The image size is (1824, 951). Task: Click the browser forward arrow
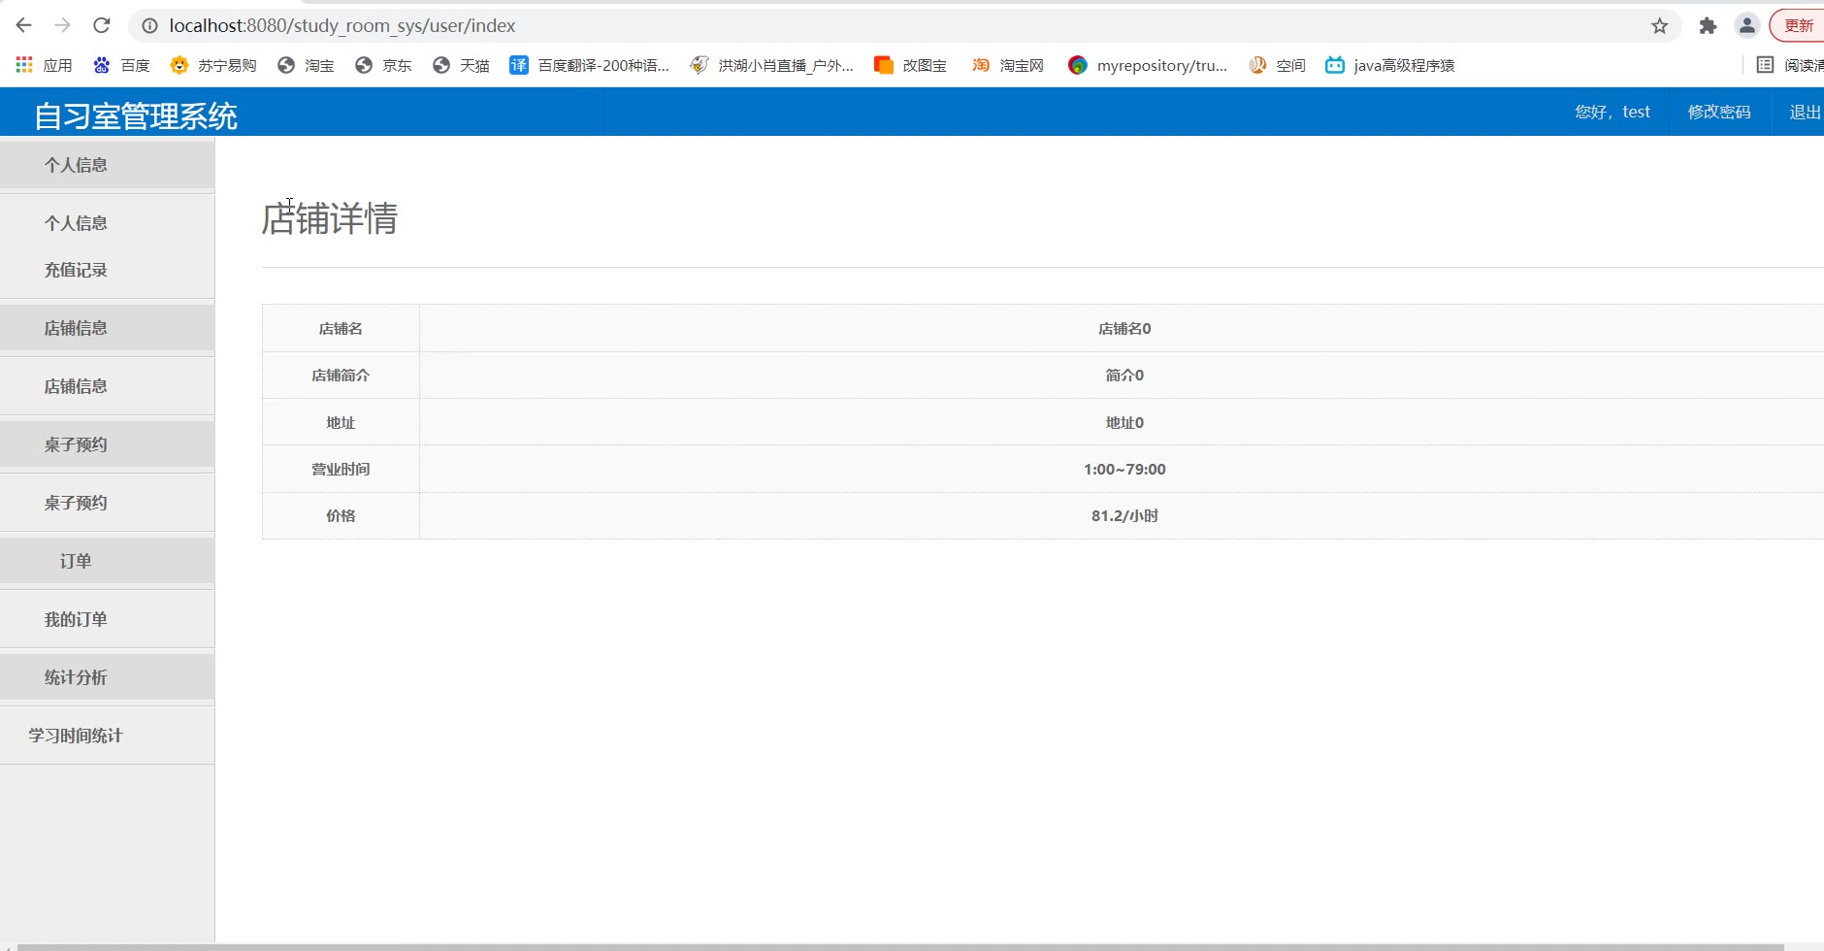point(63,25)
